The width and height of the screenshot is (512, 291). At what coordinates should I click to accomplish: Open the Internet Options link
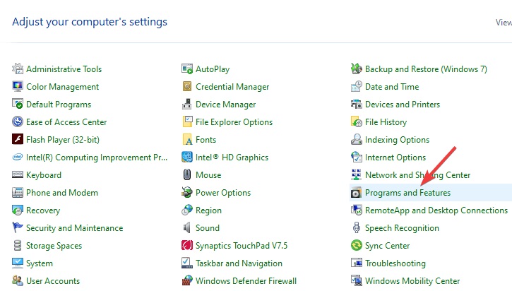(395, 158)
